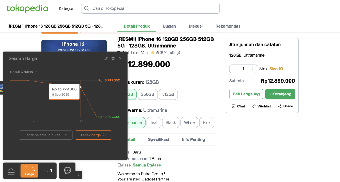Select the 256GB size option
The width and height of the screenshot is (340, 182).
(148, 94)
